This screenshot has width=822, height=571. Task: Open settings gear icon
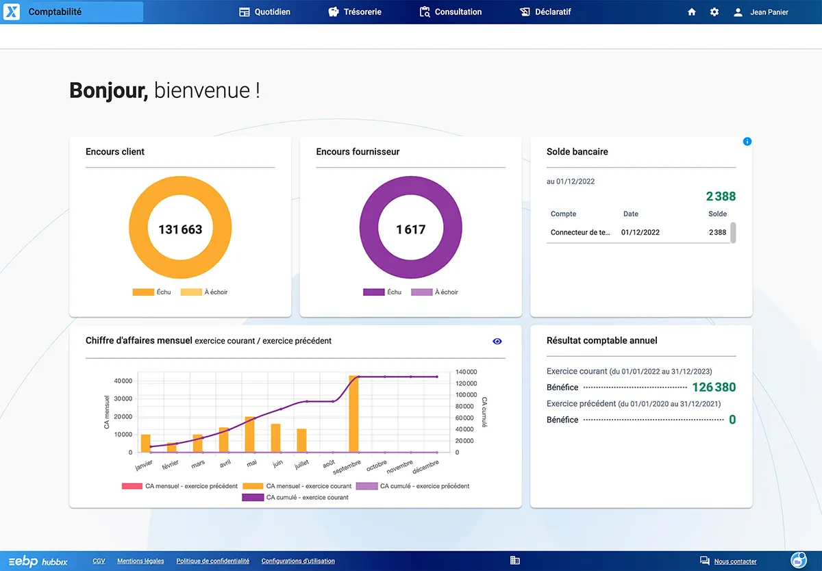point(714,12)
